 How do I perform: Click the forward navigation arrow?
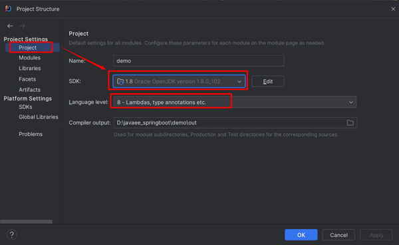point(22,26)
